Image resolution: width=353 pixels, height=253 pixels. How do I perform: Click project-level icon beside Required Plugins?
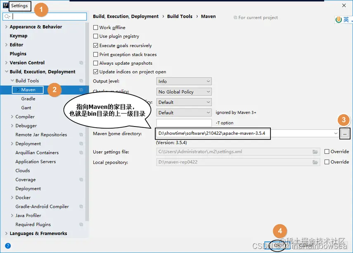(x=81, y=225)
